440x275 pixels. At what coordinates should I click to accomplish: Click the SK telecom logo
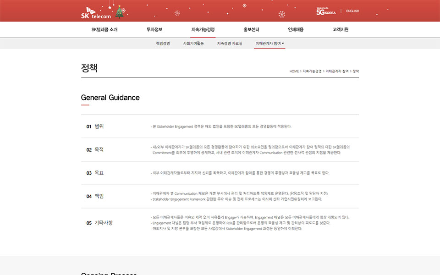(x=96, y=12)
